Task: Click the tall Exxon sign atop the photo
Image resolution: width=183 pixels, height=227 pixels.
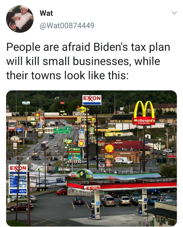Action: (92, 100)
